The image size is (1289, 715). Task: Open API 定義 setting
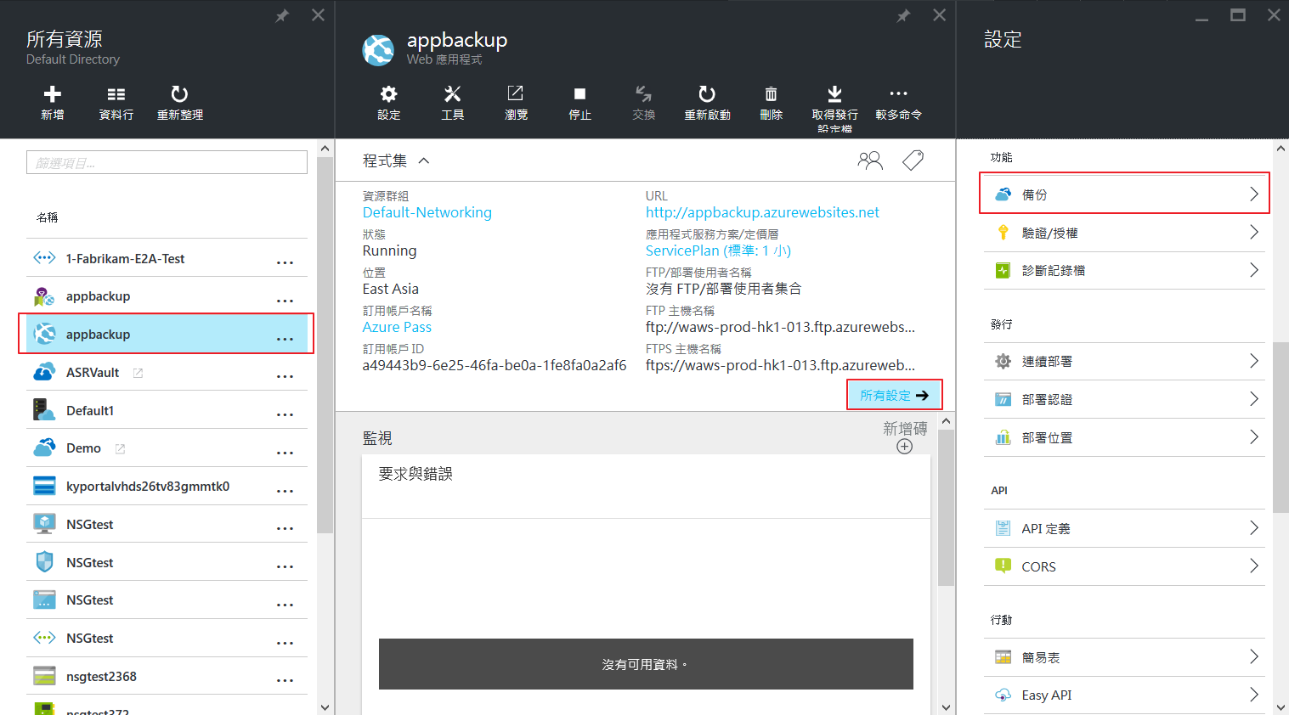[1124, 528]
